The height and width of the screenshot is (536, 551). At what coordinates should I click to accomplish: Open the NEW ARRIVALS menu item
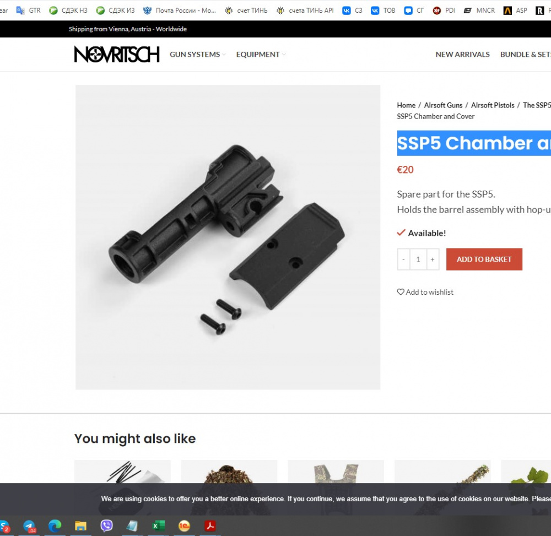462,55
